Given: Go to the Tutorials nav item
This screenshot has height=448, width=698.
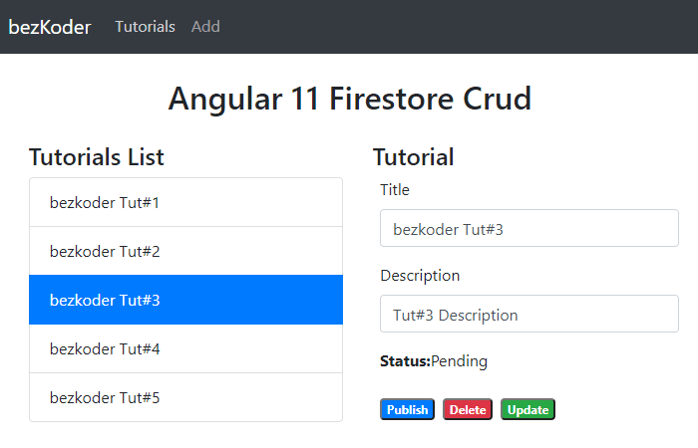Looking at the screenshot, I should (146, 27).
